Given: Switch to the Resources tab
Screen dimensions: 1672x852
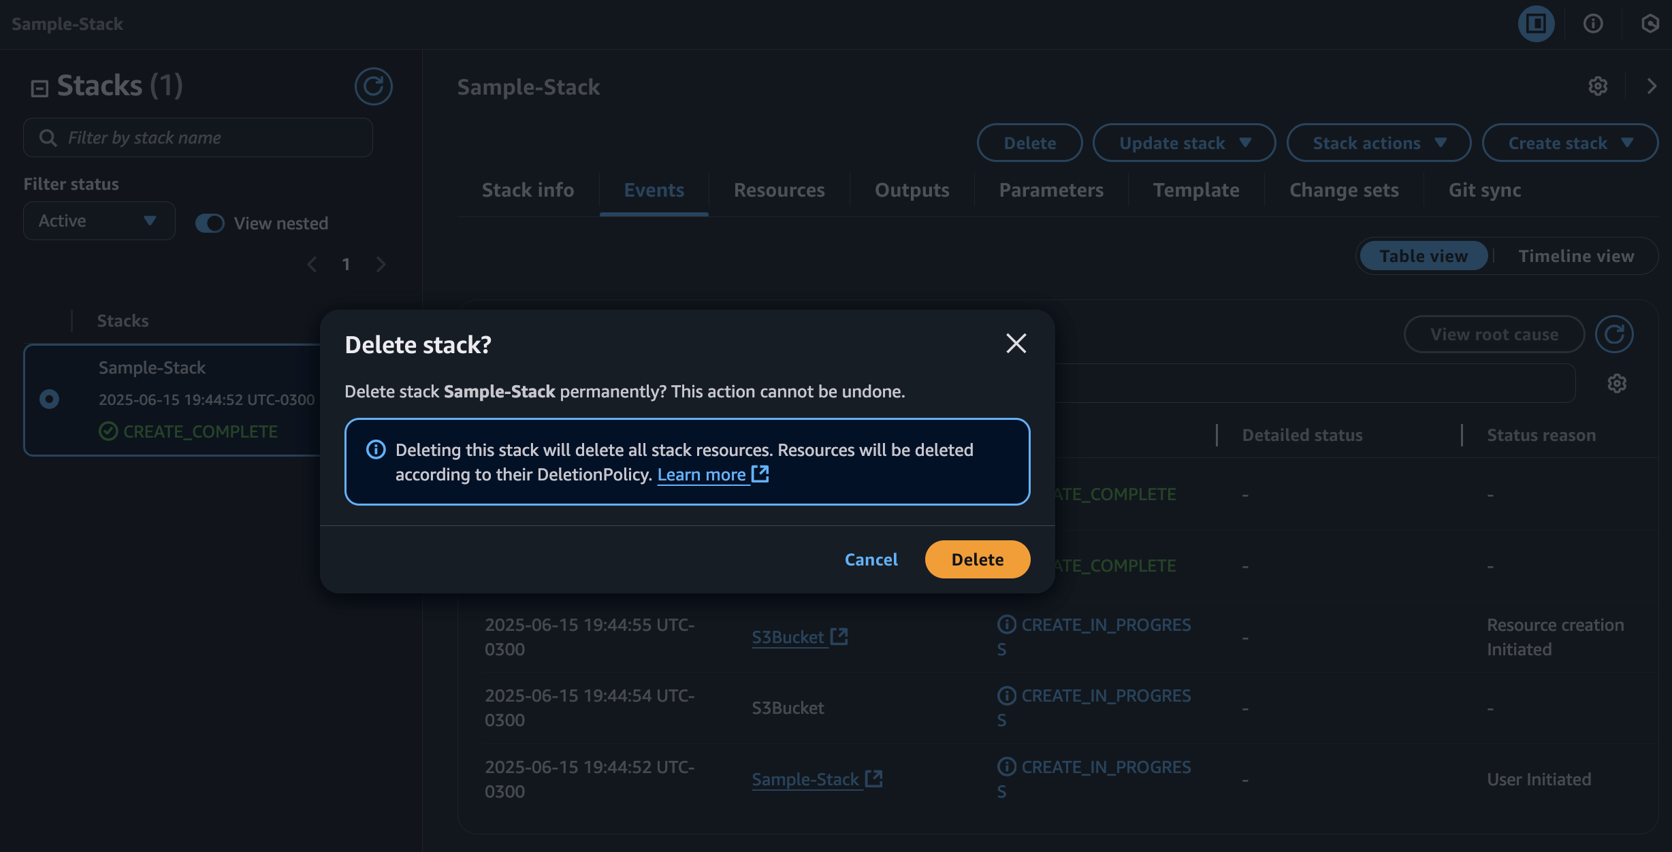Looking at the screenshot, I should [x=779, y=190].
